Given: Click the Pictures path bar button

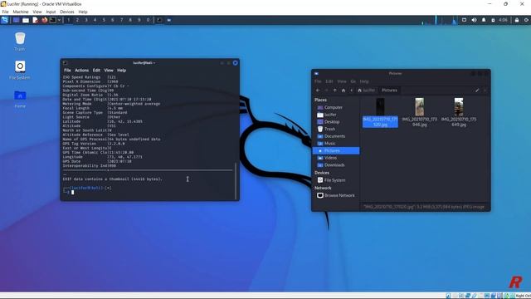Looking at the screenshot, I should tap(389, 91).
